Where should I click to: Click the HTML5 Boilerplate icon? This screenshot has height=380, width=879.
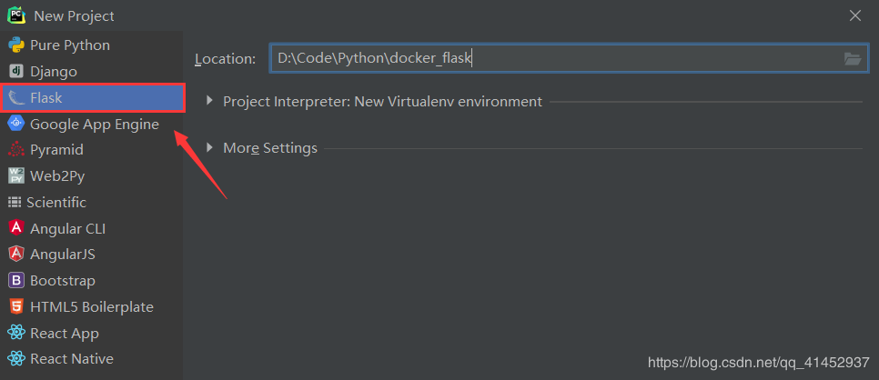coord(15,307)
